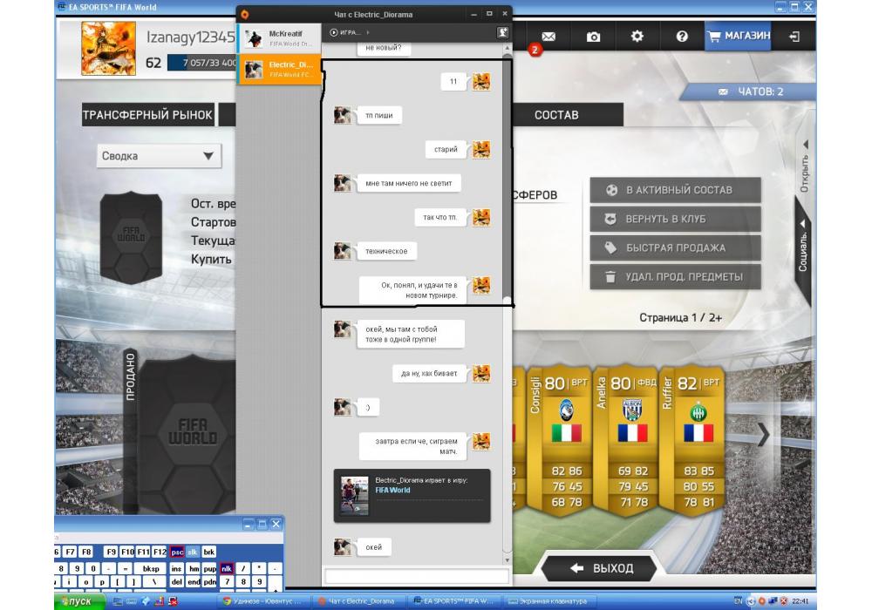Click the add friend icon in chat header
Screen dimensions: 872x610
click(502, 33)
